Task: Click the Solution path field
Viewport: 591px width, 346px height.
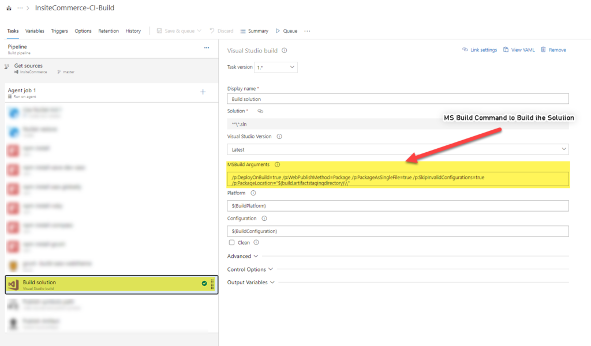Action: coord(398,124)
